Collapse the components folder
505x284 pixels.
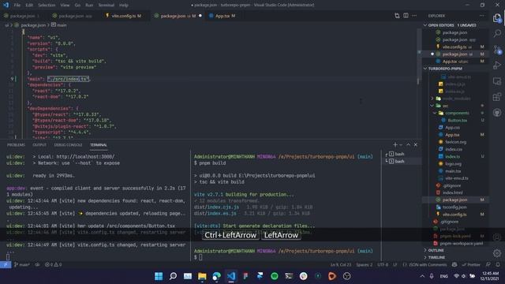click(435, 113)
